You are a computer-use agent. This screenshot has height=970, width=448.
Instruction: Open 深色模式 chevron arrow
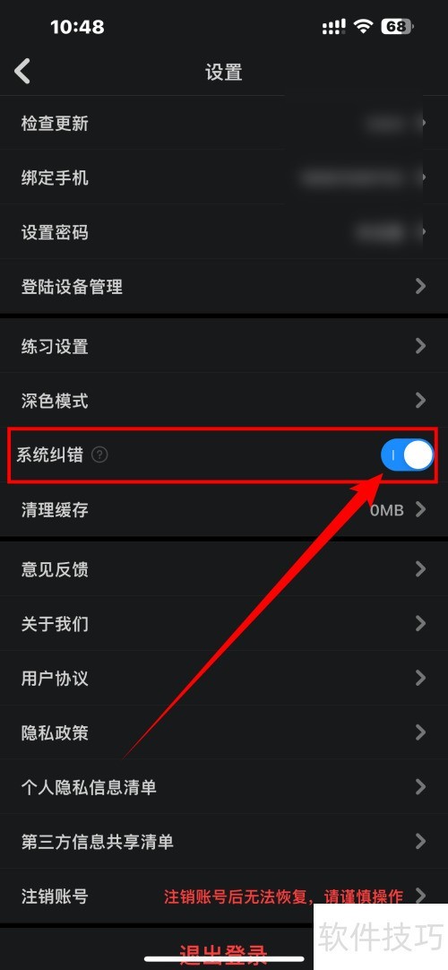pyautogui.click(x=421, y=400)
